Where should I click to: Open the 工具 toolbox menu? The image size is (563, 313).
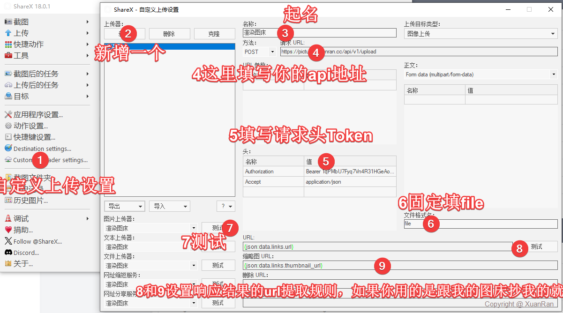pos(21,56)
